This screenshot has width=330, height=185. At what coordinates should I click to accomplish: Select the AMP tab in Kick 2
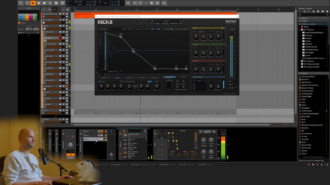point(117,78)
